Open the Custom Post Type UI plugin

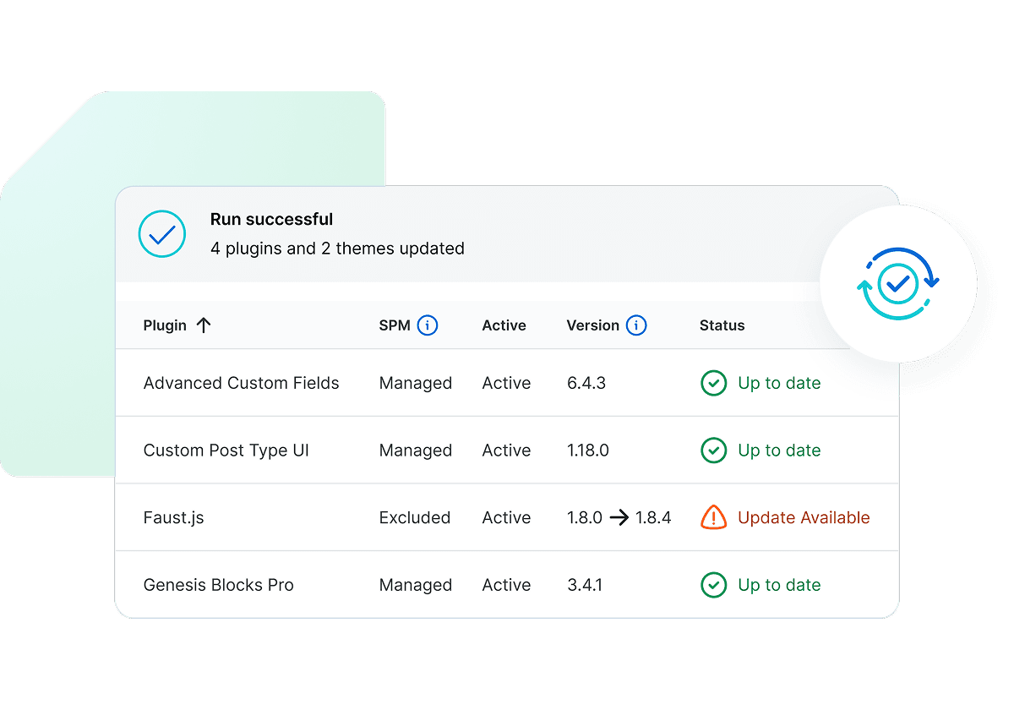coord(226,451)
